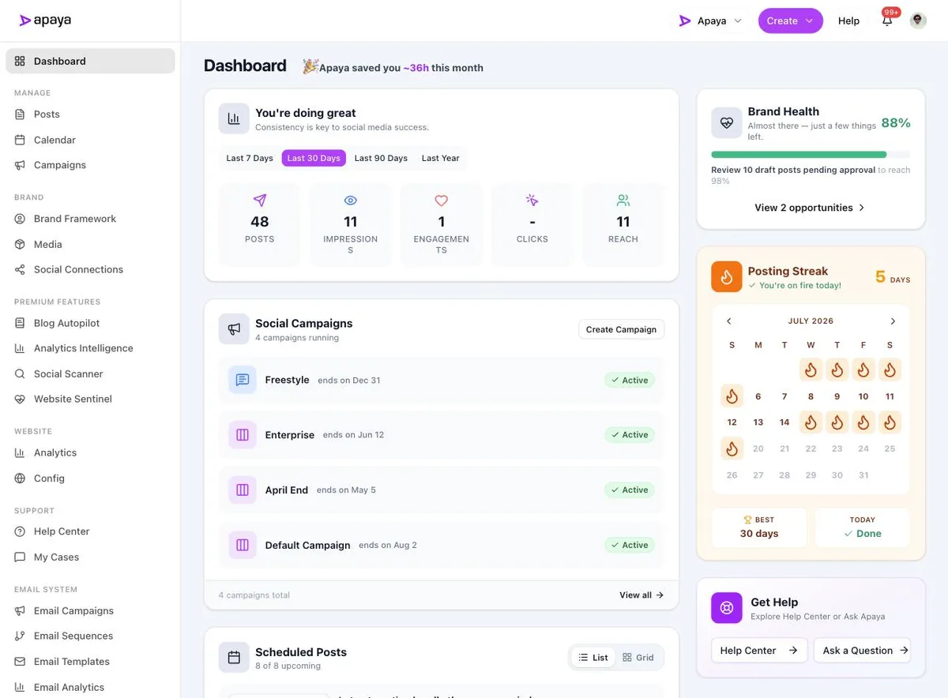
Task: Click the Config globe icon in the sidebar
Action: point(20,478)
